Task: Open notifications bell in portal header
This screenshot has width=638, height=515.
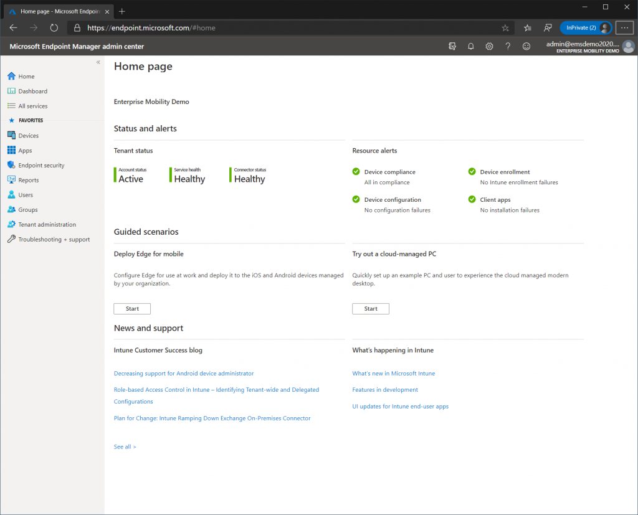Action: (471, 46)
